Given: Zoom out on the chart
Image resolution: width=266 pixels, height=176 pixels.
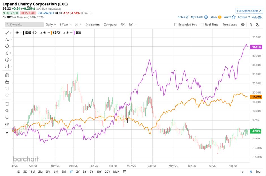Looking at the screenshot, I should 7,117.
